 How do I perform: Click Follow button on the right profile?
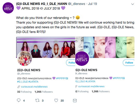click(128, 63)
